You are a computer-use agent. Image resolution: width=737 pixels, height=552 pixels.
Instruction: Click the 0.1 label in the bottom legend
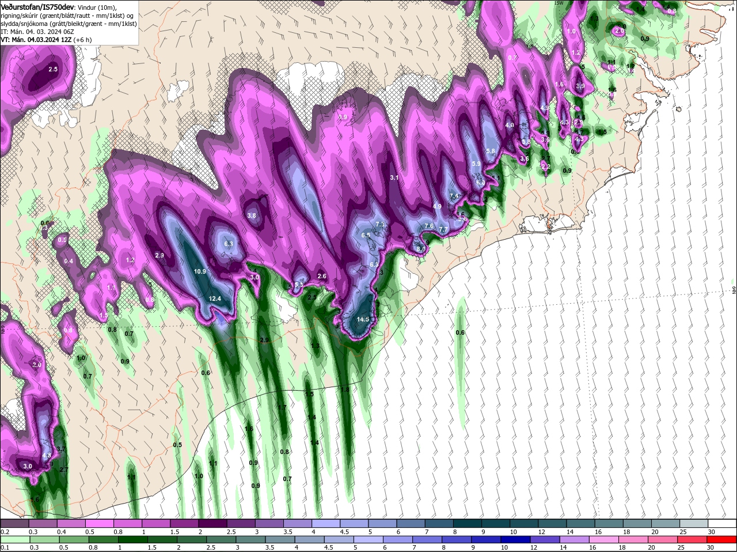pos(5,548)
